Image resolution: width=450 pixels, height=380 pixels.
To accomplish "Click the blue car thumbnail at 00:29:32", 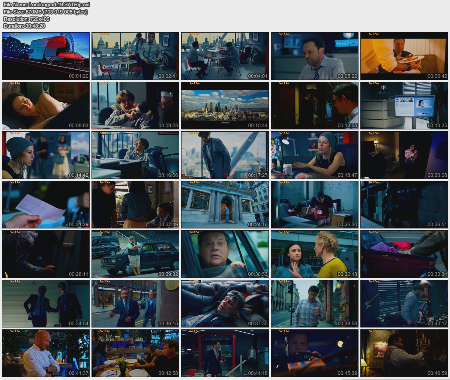I will 135,254.
